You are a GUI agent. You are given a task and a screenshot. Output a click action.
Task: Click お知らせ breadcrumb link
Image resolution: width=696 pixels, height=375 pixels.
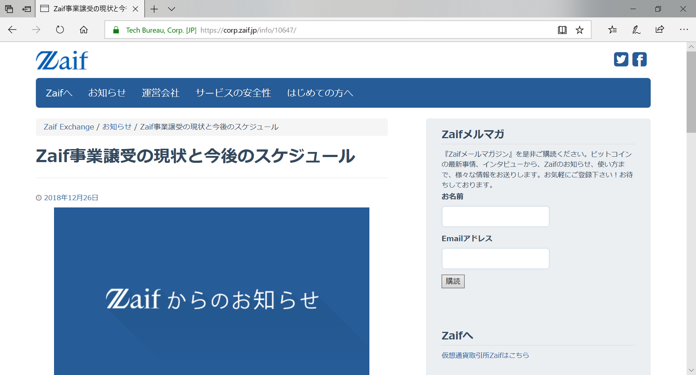click(x=117, y=127)
